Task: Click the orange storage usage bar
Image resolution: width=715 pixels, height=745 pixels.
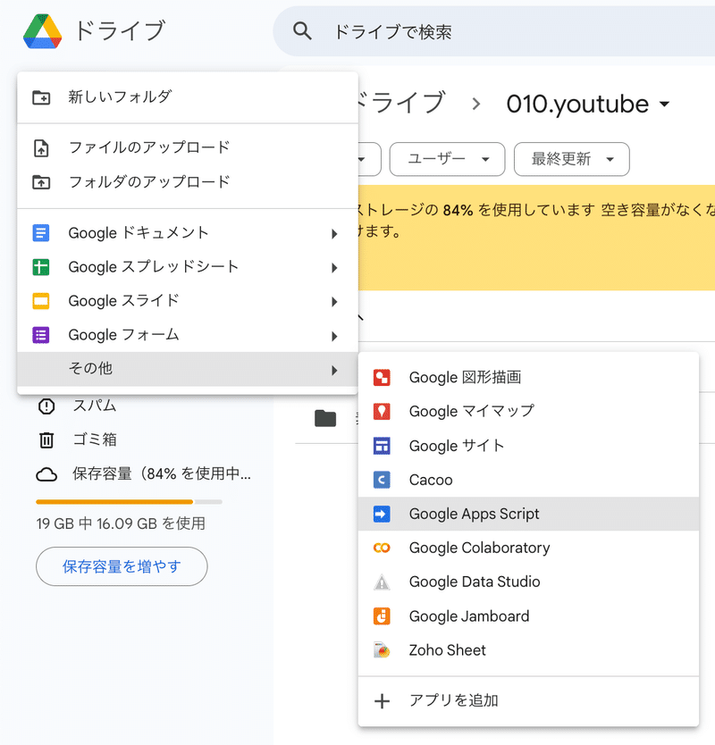Action: coord(114,502)
